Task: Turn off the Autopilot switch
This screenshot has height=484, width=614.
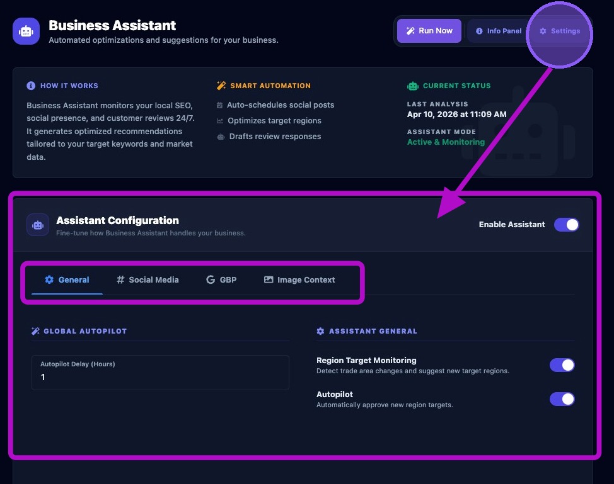Action: point(562,399)
